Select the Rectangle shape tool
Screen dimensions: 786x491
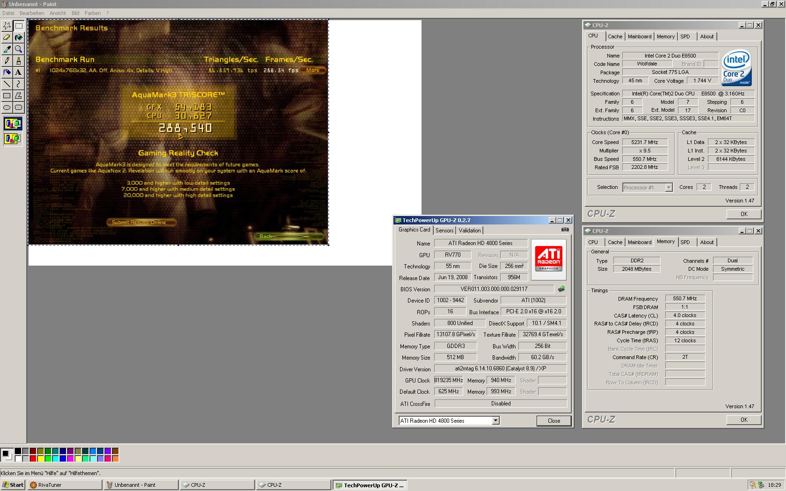tap(7, 96)
